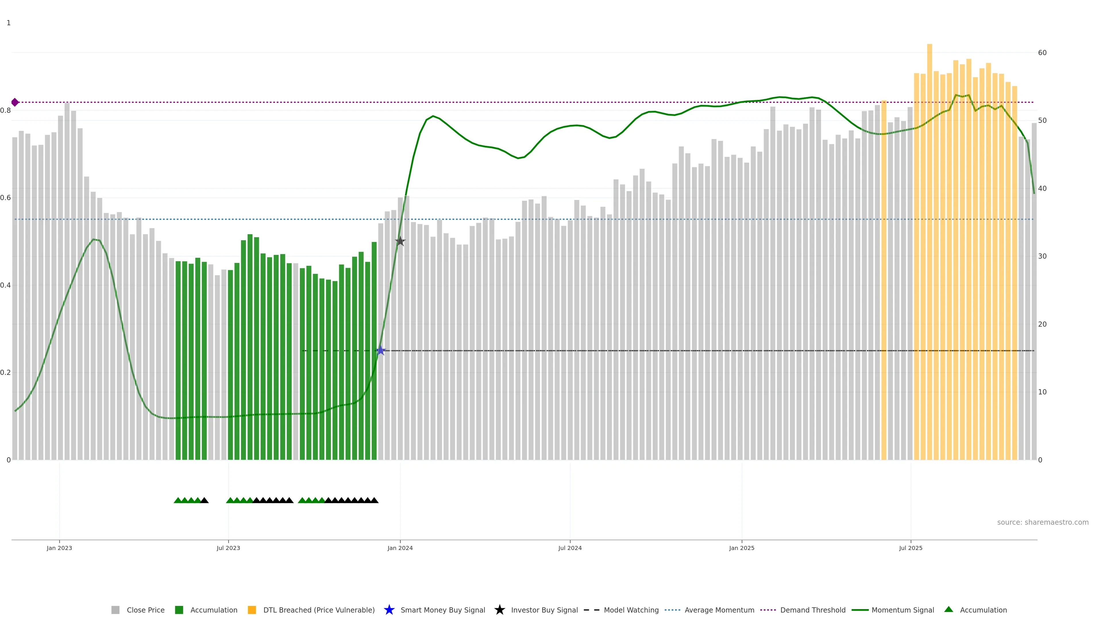The width and height of the screenshot is (1103, 620).
Task: Hide the Model Watching dashed line via legend
Action: (631, 610)
